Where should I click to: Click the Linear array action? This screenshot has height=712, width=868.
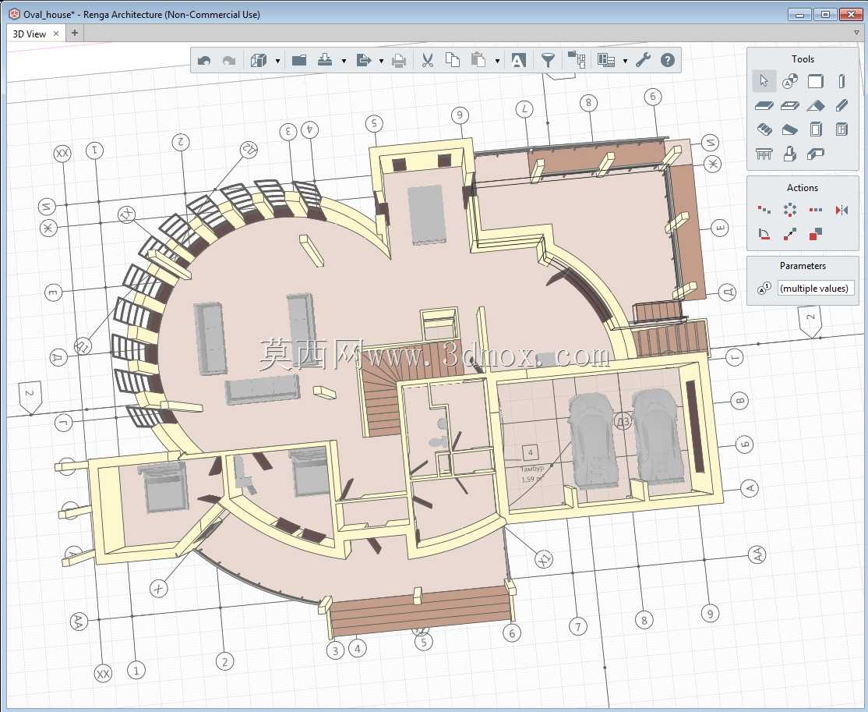pyautogui.click(x=816, y=210)
